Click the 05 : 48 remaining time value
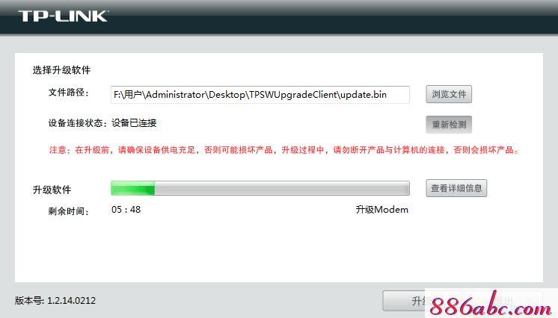The height and width of the screenshot is (318, 558). click(x=126, y=210)
